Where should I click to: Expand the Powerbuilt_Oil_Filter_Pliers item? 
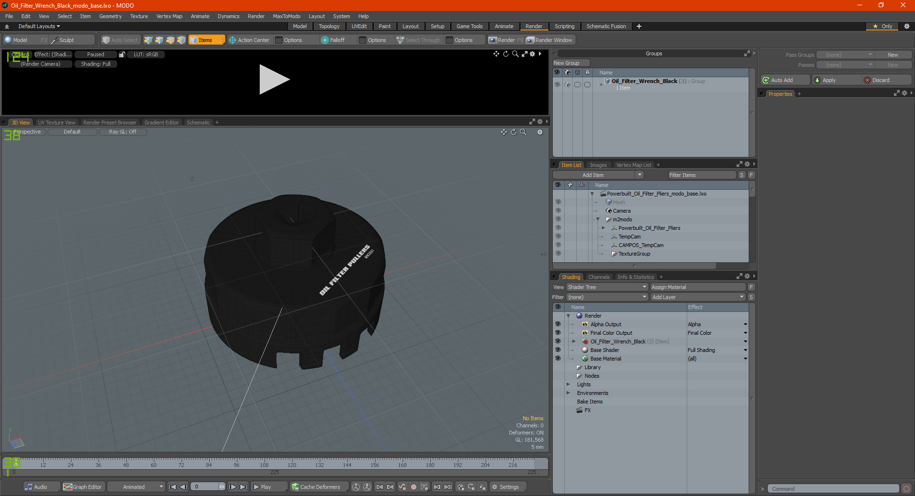tap(603, 228)
